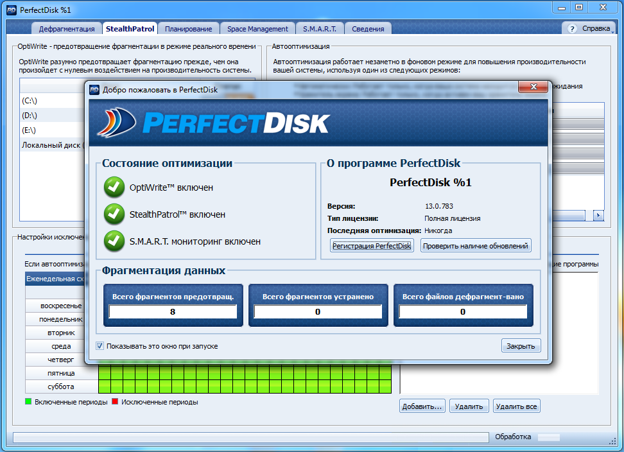
Task: Switch to the Дефрагментация tab
Action: (x=67, y=29)
